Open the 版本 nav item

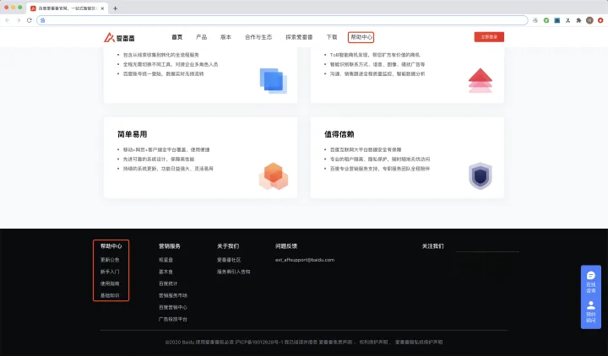pyautogui.click(x=225, y=37)
